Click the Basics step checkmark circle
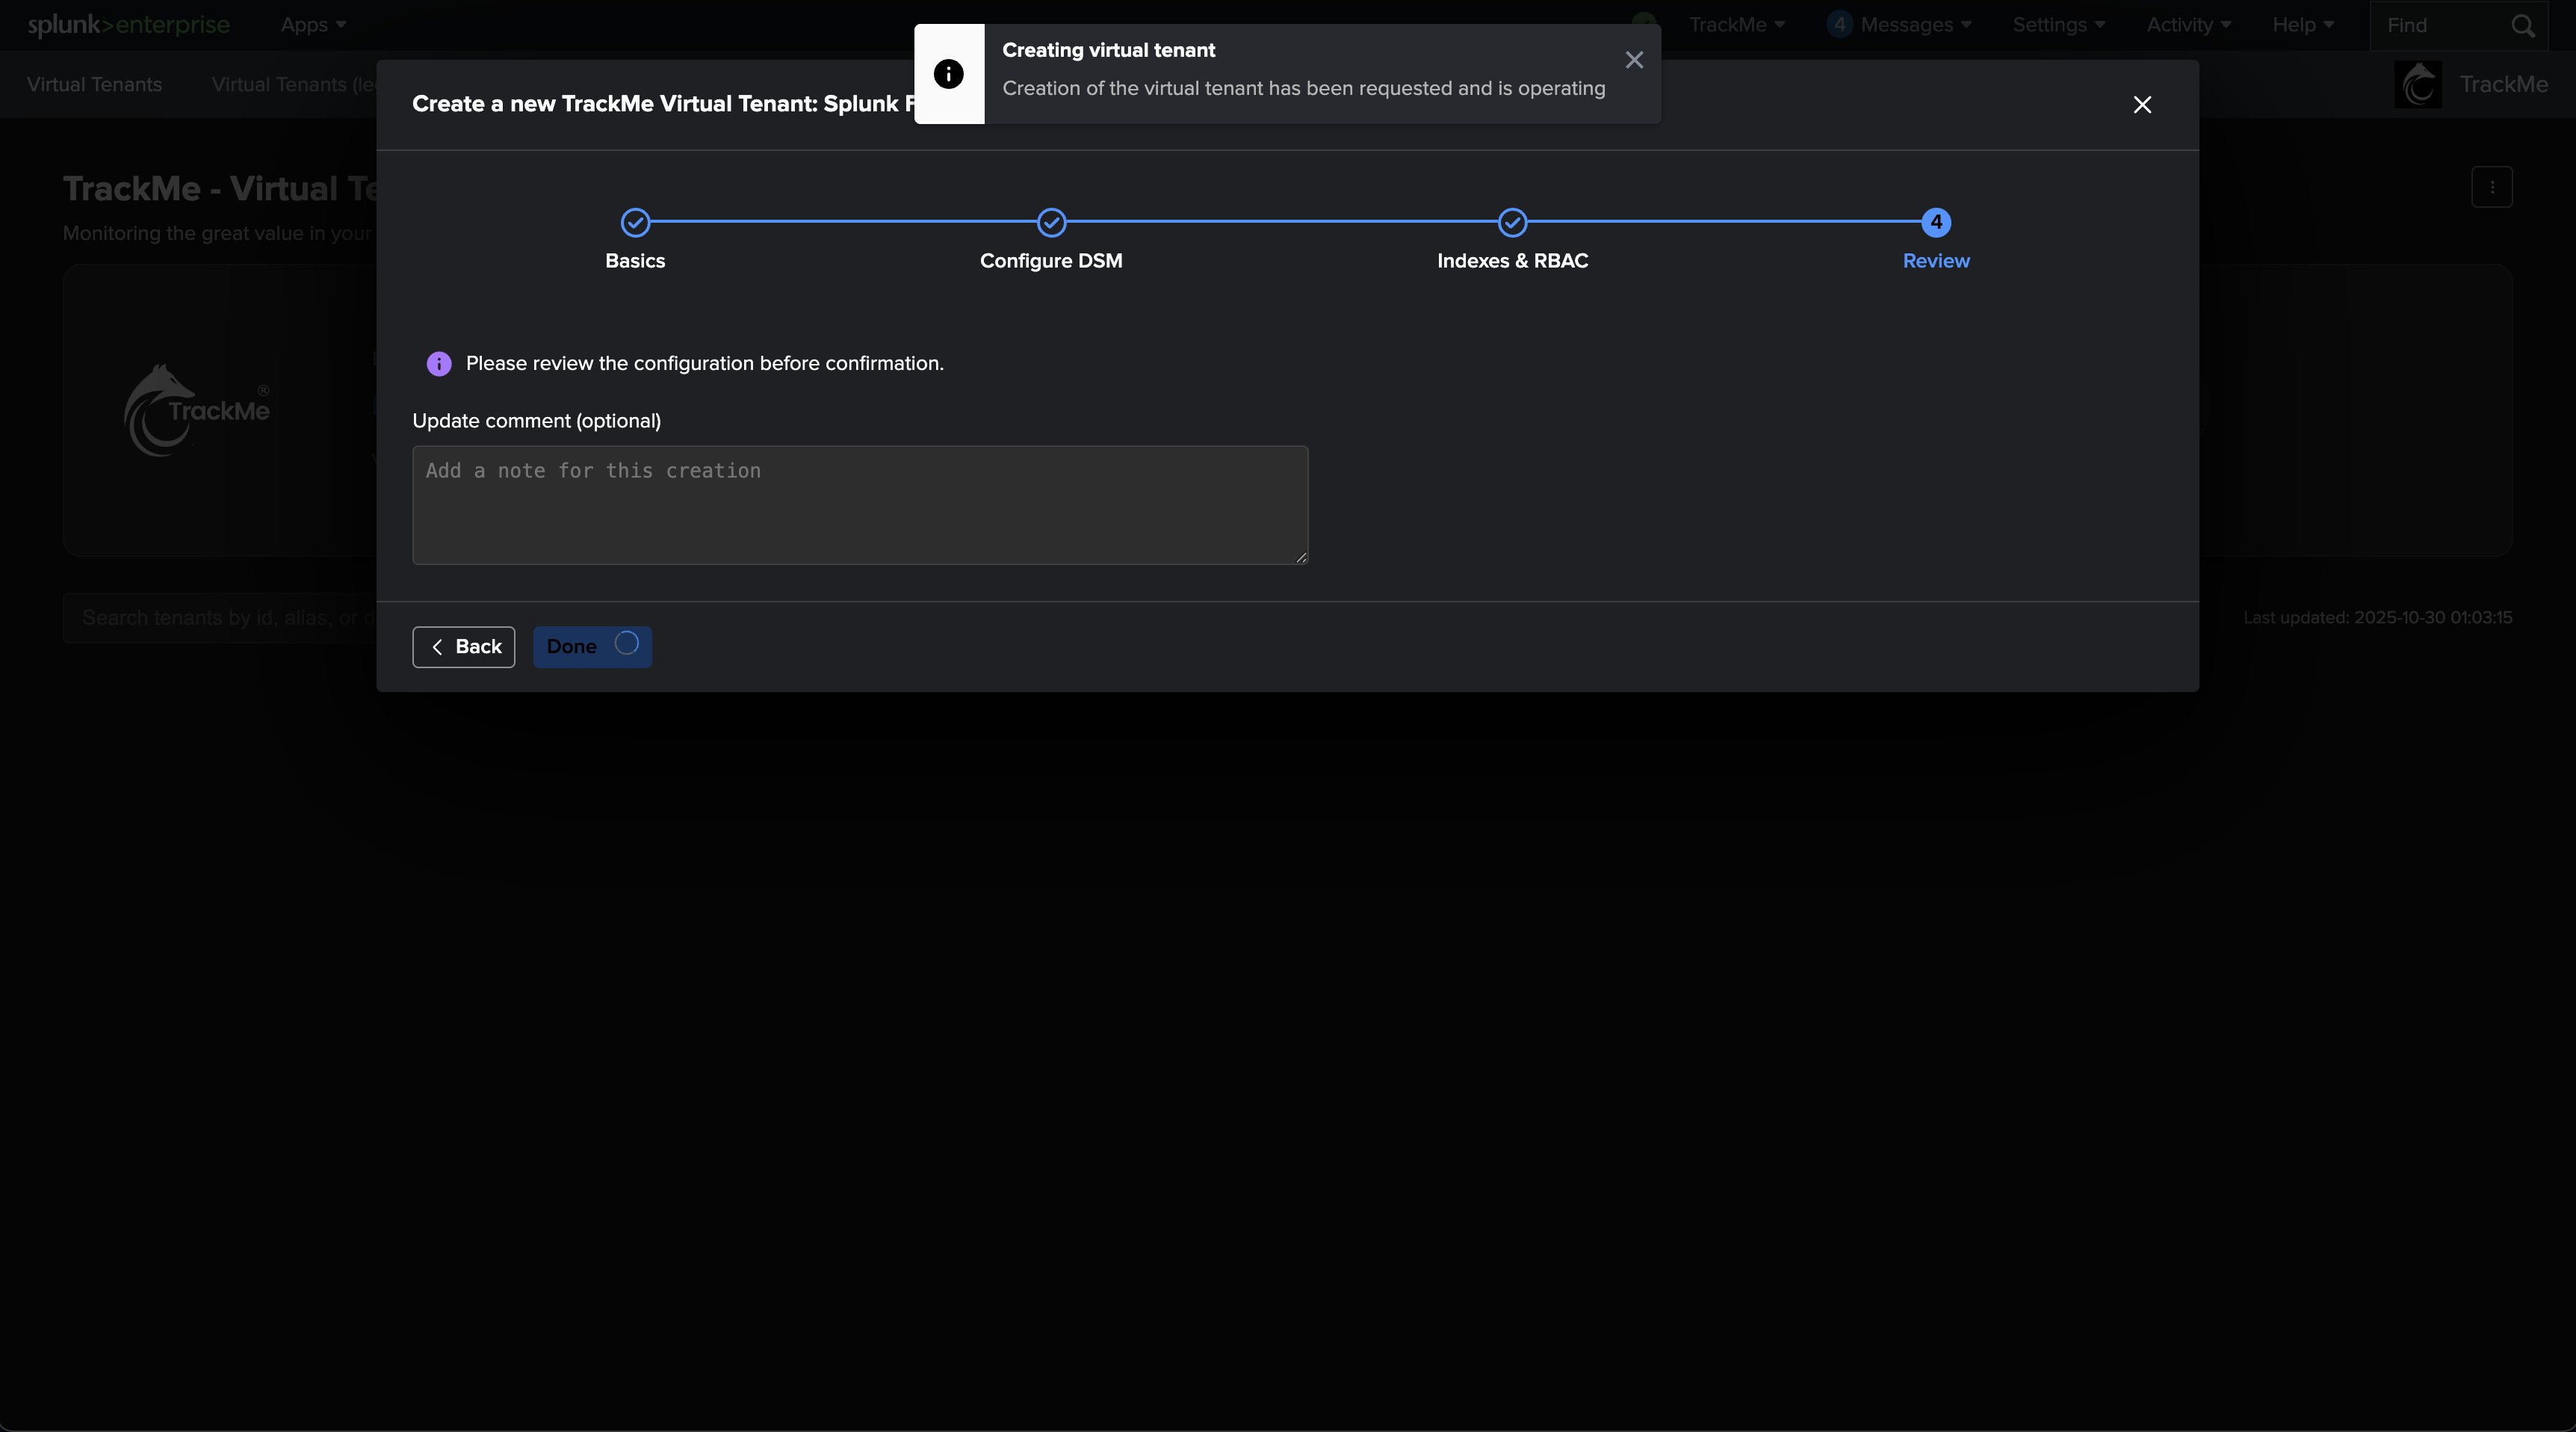This screenshot has width=2576, height=1432. pyautogui.click(x=635, y=222)
